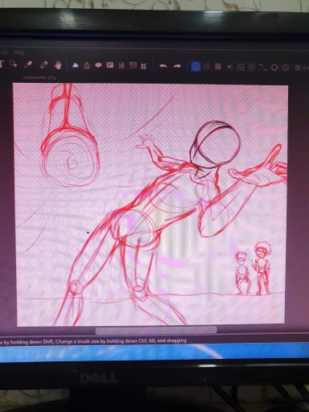Enable the circle snap guide
The width and height of the screenshot is (309, 412).
(x=252, y=67)
